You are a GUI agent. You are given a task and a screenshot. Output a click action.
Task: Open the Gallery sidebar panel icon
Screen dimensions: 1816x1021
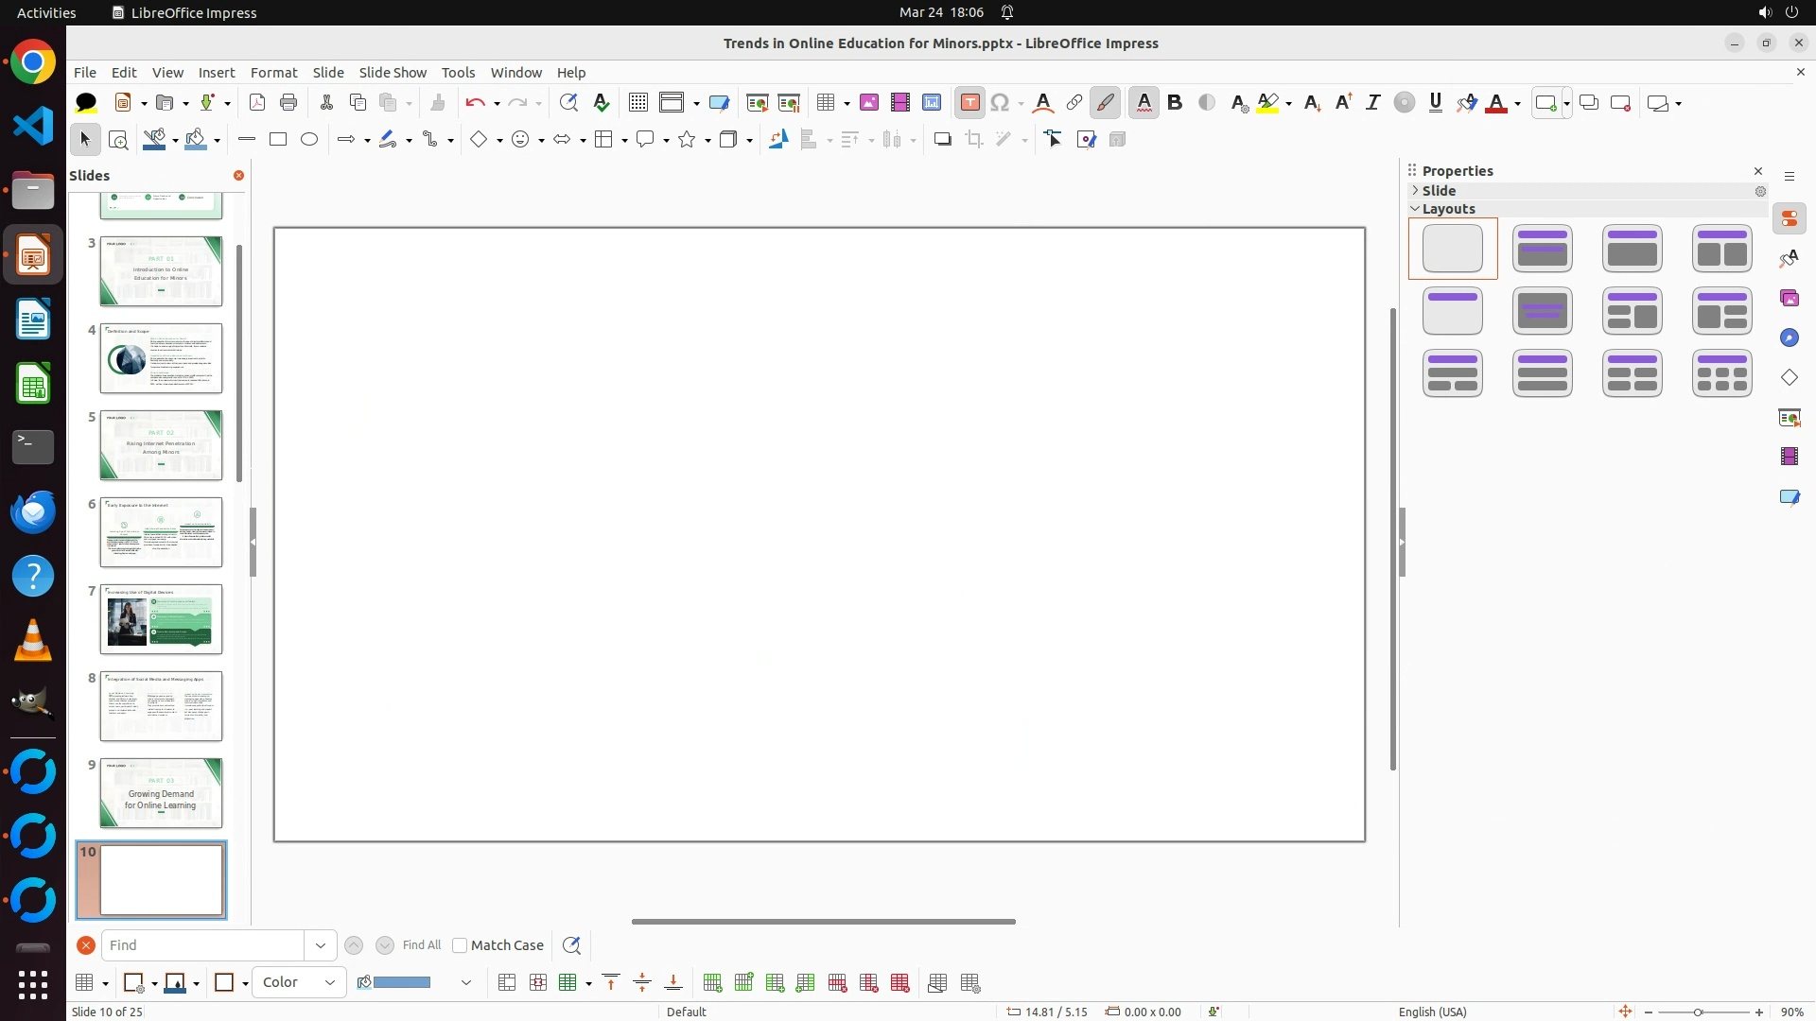1790,299
